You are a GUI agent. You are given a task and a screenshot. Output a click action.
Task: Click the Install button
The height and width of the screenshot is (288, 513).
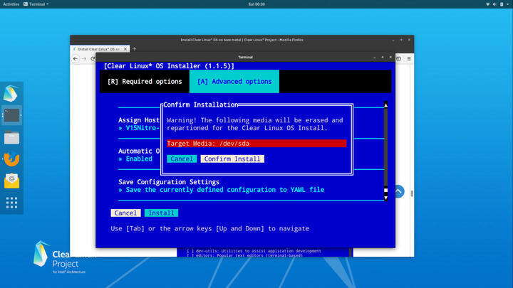(x=161, y=213)
